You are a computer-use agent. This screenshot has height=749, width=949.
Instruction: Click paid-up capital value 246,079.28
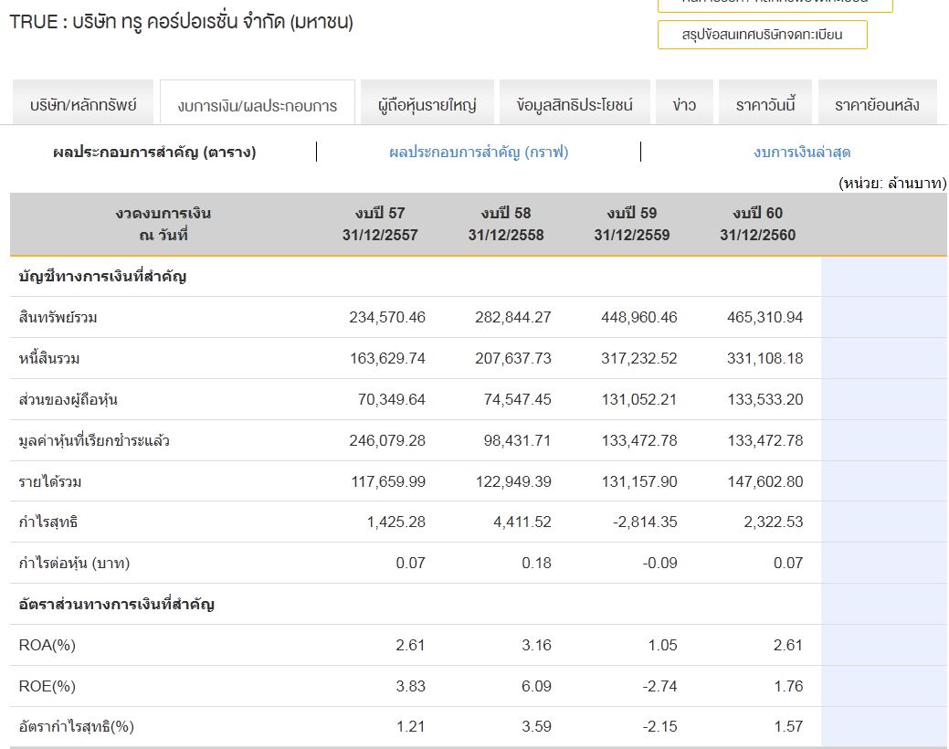[387, 441]
